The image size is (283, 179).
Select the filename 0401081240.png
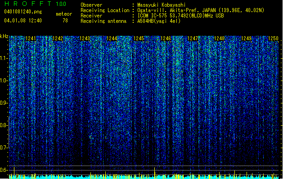(x=23, y=12)
